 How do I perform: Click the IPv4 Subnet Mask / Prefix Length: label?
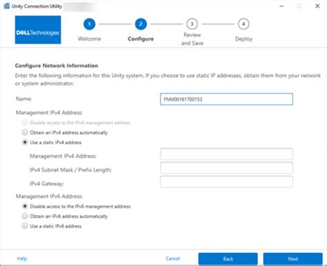click(x=70, y=170)
